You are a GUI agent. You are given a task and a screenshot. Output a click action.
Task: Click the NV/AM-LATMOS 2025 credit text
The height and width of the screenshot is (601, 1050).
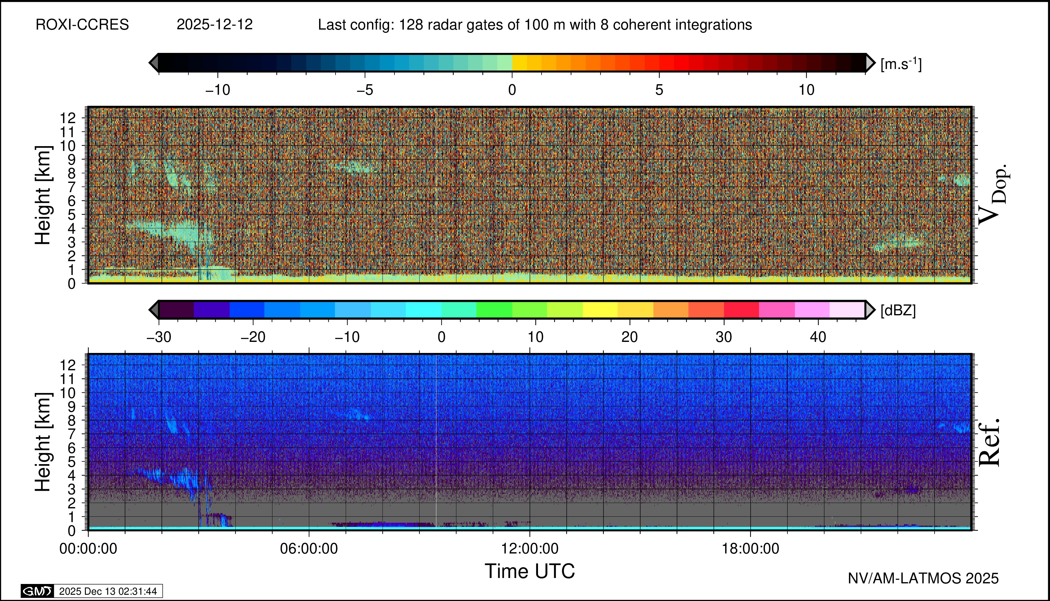tap(923, 578)
